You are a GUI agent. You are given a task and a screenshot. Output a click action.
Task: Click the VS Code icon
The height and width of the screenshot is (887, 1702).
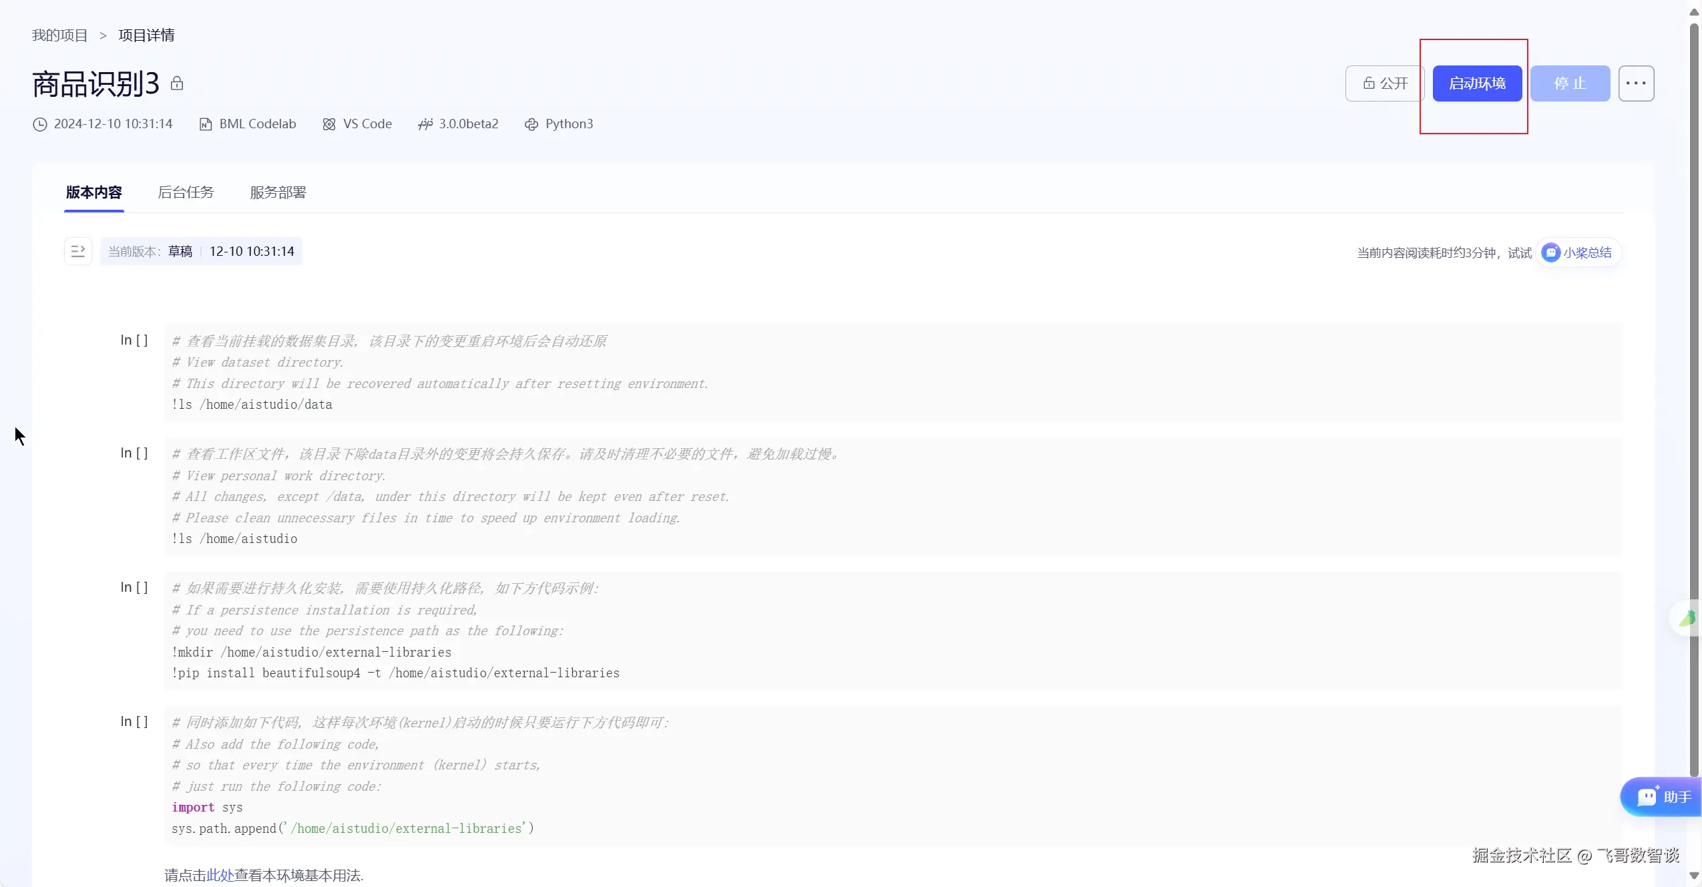tap(329, 124)
